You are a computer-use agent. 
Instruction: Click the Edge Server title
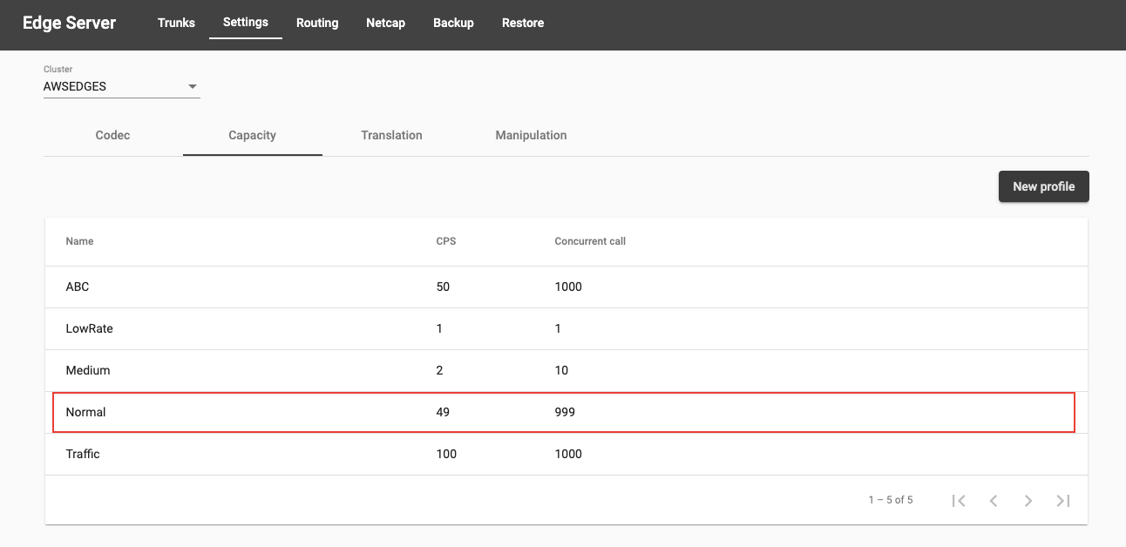pos(69,23)
